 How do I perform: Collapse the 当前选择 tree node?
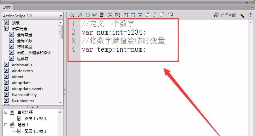(6, 112)
